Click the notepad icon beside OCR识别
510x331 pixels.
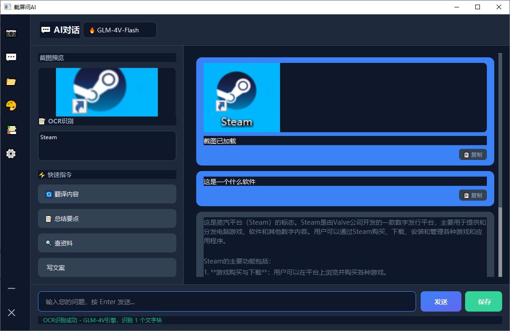tap(42, 121)
